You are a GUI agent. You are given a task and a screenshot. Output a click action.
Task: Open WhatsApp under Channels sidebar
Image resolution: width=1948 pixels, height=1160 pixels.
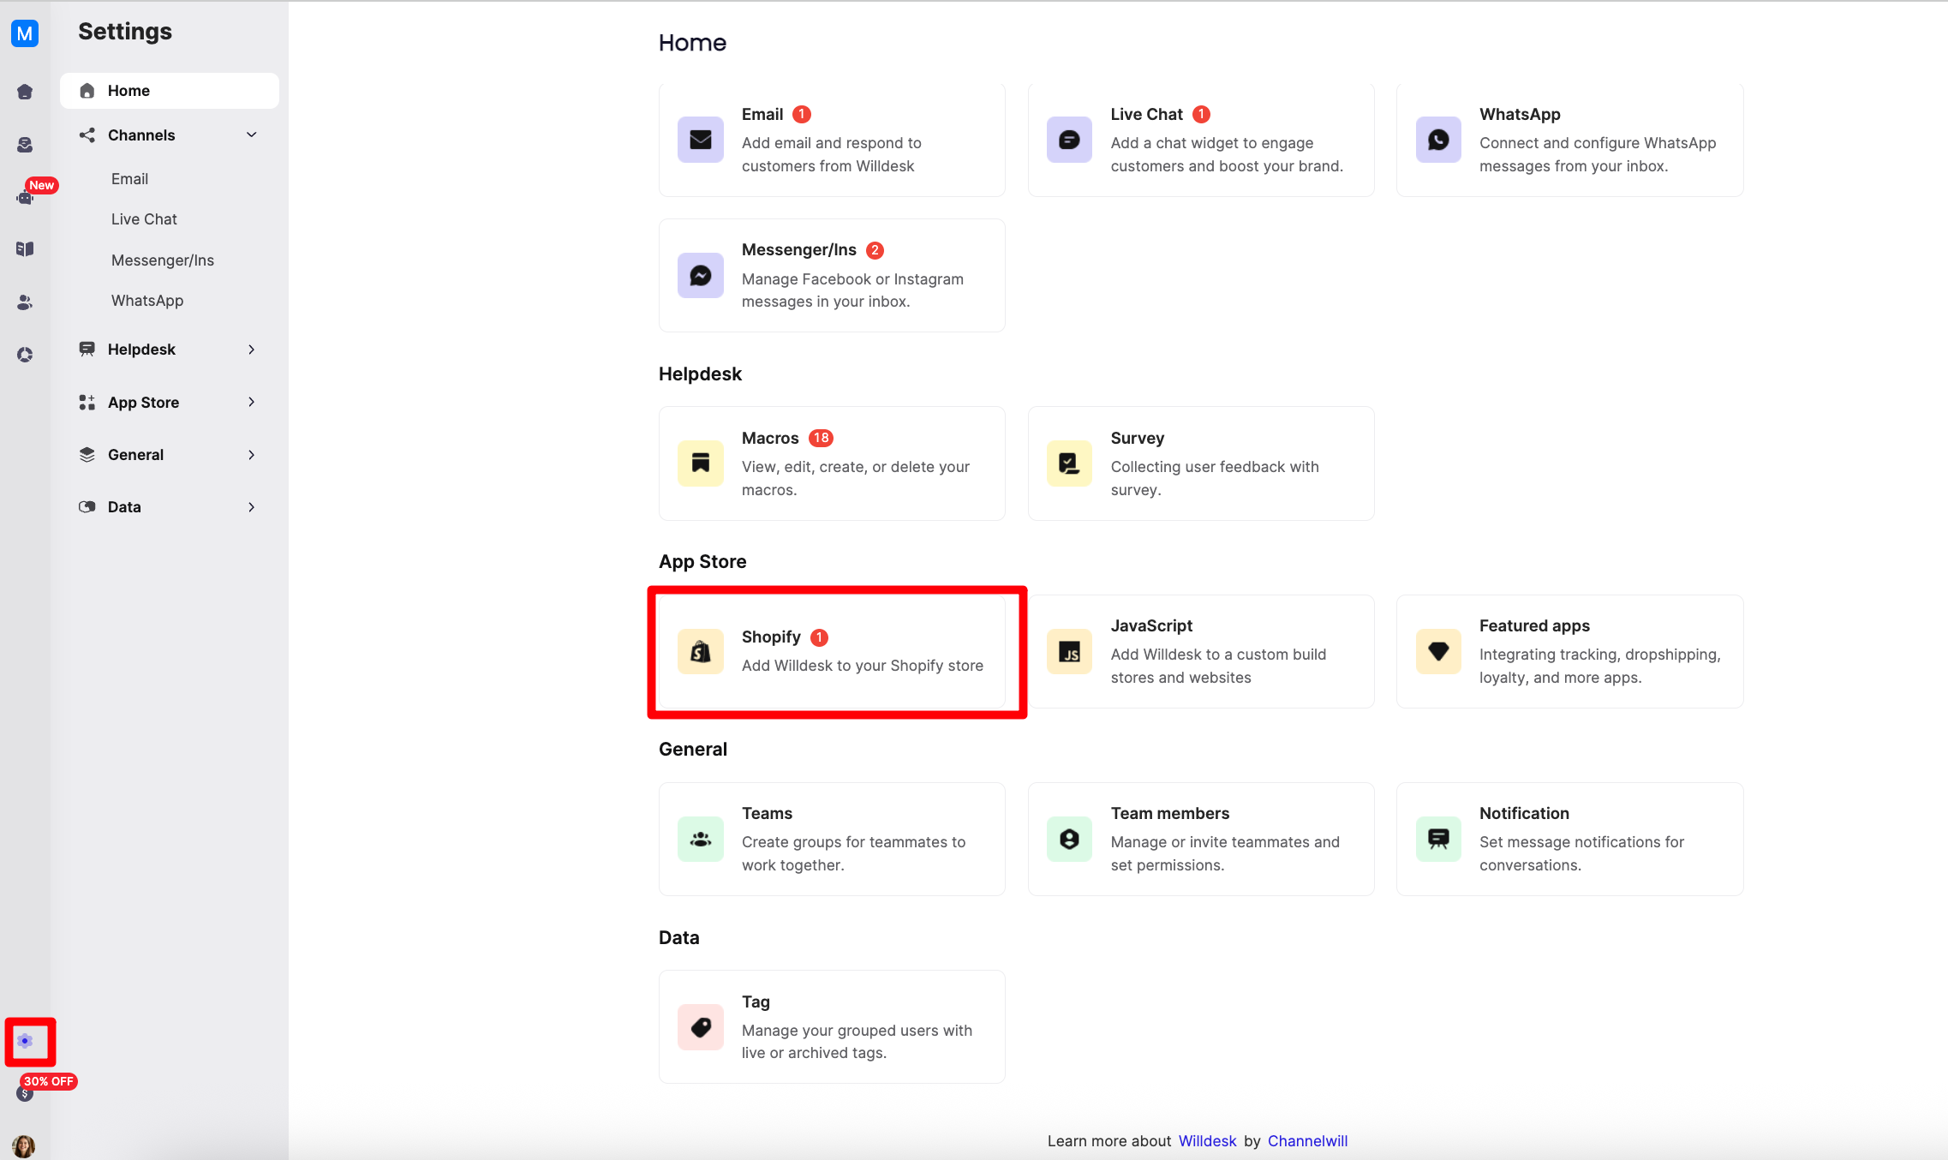point(147,301)
